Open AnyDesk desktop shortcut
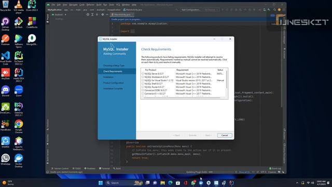Image resolution: width=332 pixels, height=187 pixels. coord(6,74)
